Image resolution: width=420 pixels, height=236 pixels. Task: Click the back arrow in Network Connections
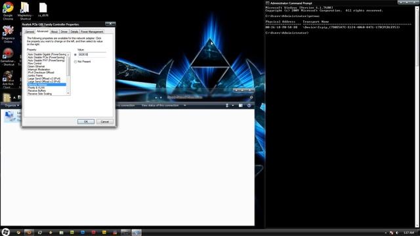coord(156,98)
